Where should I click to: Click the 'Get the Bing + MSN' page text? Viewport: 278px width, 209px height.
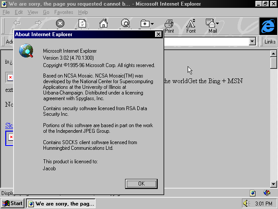(215, 81)
